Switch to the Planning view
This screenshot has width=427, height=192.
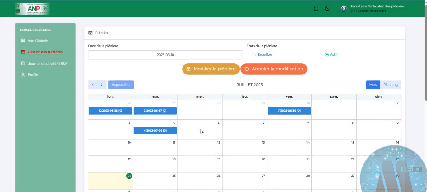(x=390, y=85)
